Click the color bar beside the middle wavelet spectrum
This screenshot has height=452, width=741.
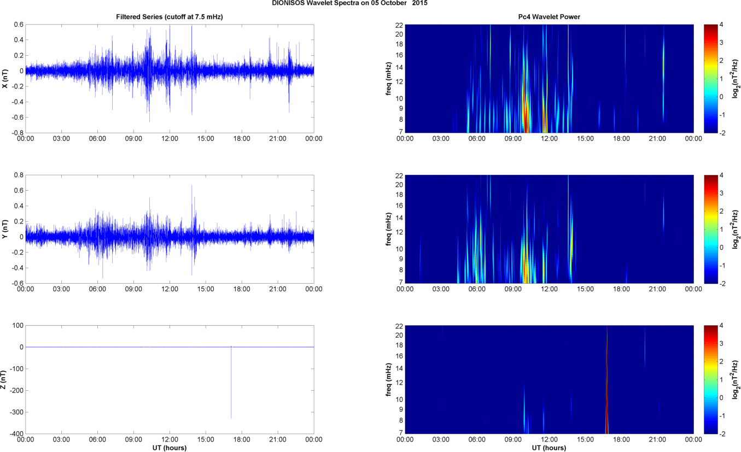click(710, 229)
